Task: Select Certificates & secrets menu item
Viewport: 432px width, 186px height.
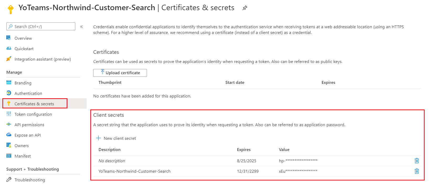Action: [x=34, y=104]
